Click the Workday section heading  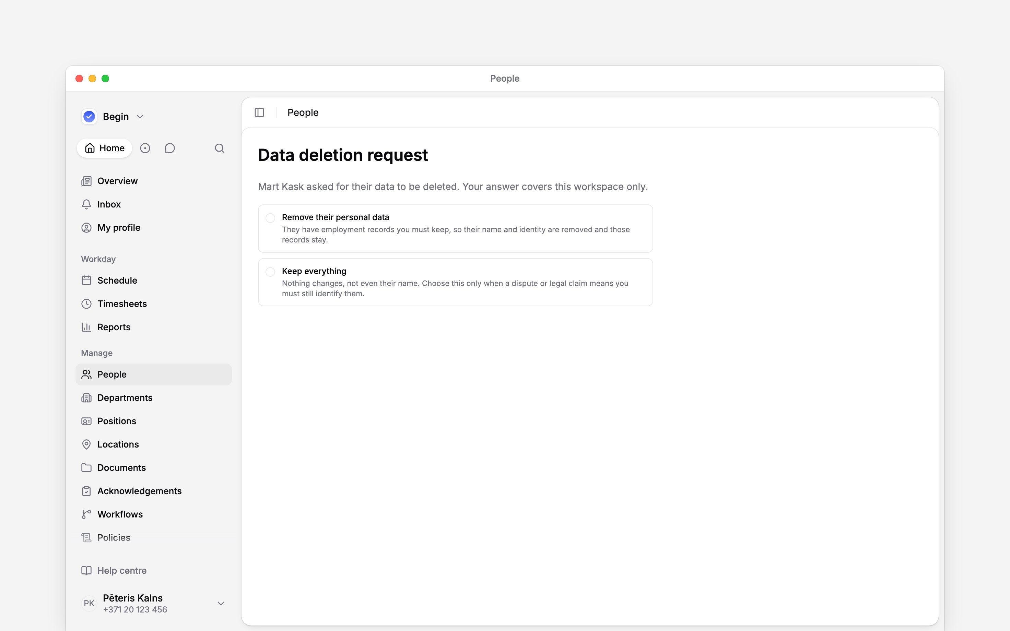(x=98, y=259)
